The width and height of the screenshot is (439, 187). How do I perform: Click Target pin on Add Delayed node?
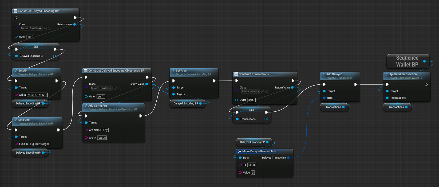(324, 91)
